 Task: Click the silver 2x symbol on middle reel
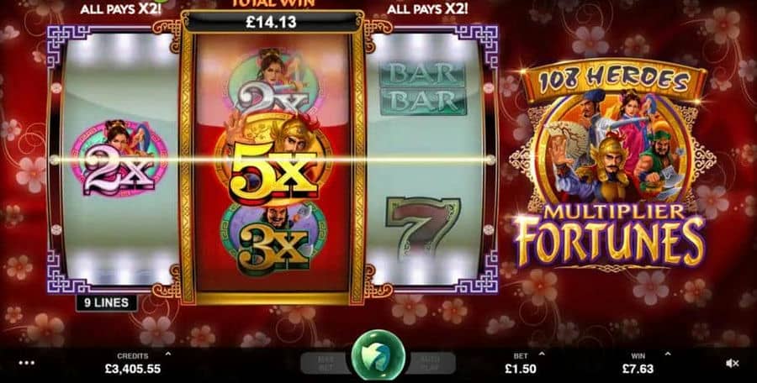pos(273,83)
